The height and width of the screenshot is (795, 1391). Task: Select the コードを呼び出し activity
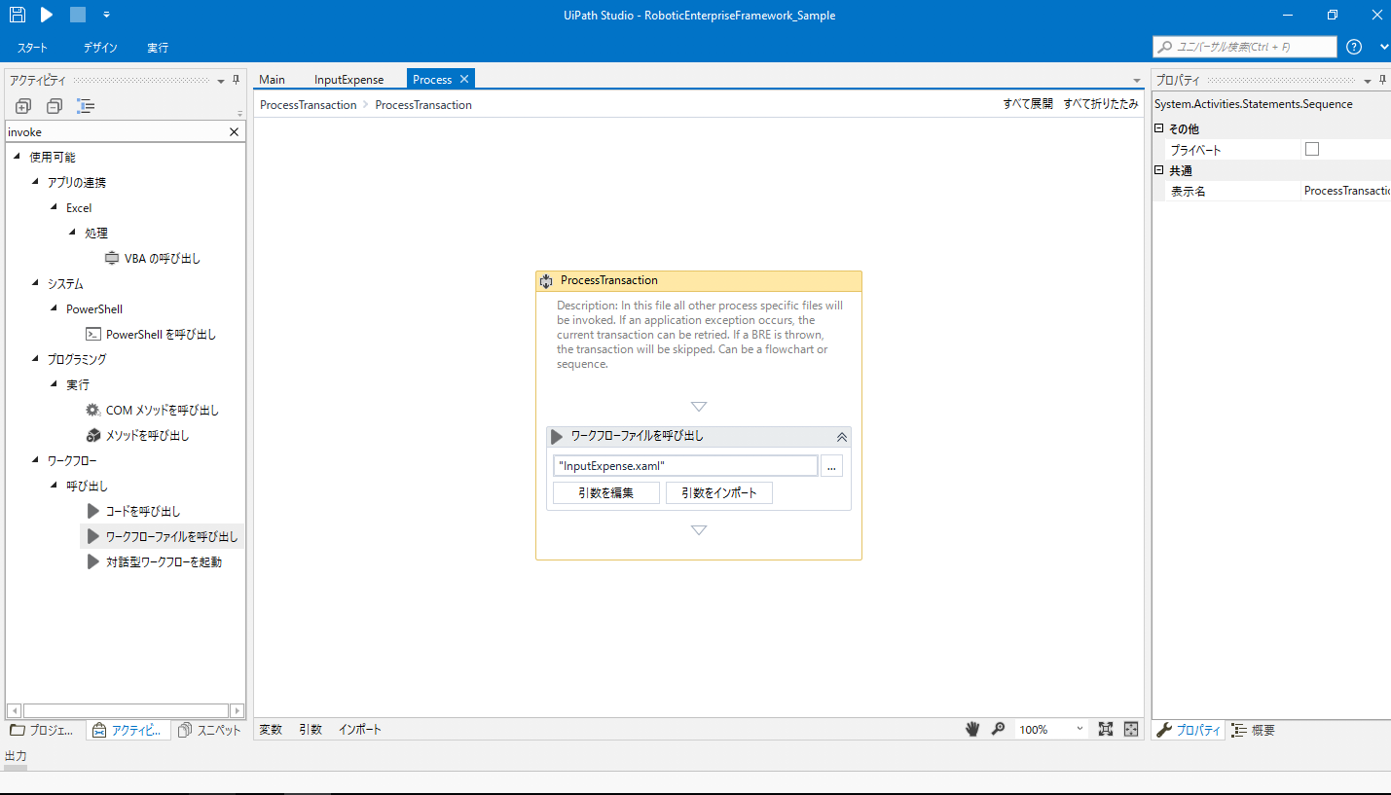tap(134, 511)
